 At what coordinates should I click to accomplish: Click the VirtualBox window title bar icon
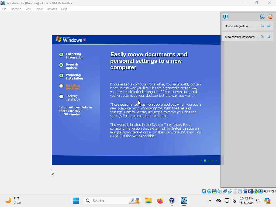tap(3, 3)
